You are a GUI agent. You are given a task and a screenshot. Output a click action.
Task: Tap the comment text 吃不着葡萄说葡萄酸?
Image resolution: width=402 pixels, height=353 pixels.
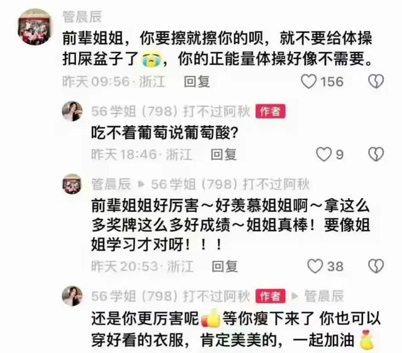coord(165,132)
